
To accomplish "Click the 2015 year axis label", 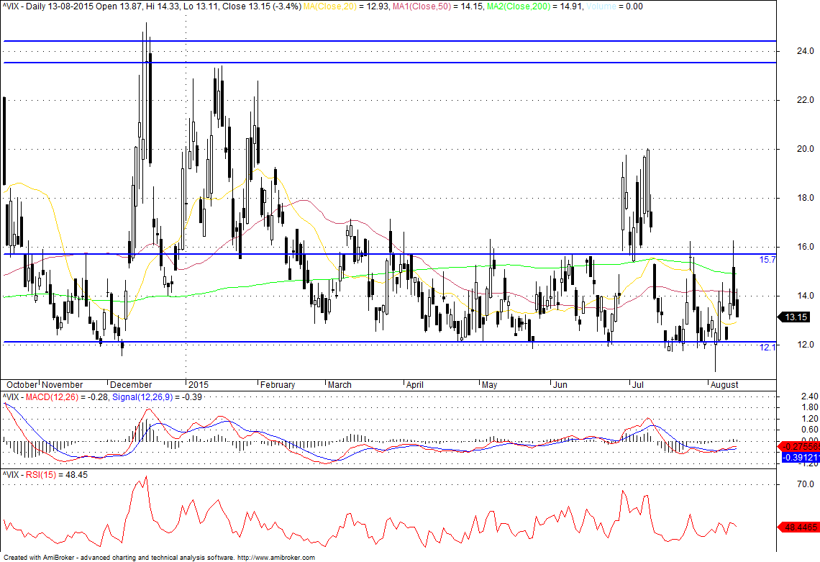I will click(199, 384).
